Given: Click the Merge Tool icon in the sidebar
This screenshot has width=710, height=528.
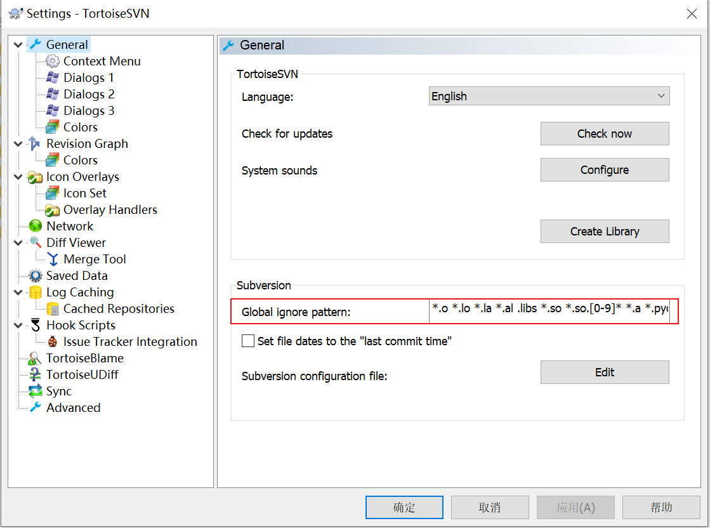Looking at the screenshot, I should pyautogui.click(x=53, y=259).
